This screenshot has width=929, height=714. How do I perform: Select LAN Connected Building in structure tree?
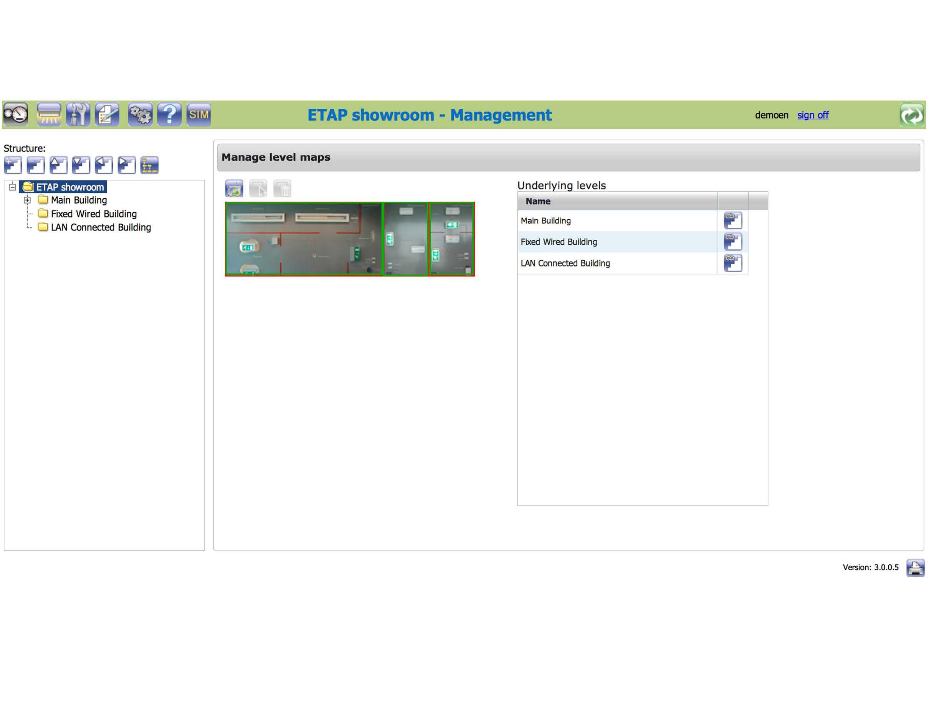[x=101, y=227]
